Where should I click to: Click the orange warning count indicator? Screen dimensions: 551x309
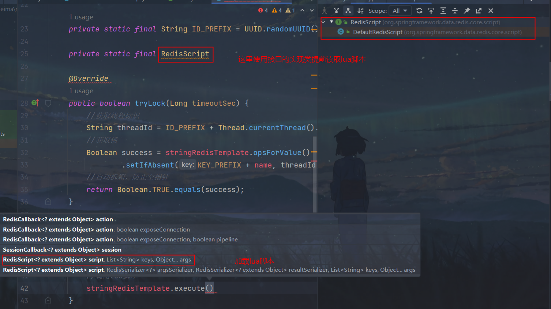click(x=277, y=11)
